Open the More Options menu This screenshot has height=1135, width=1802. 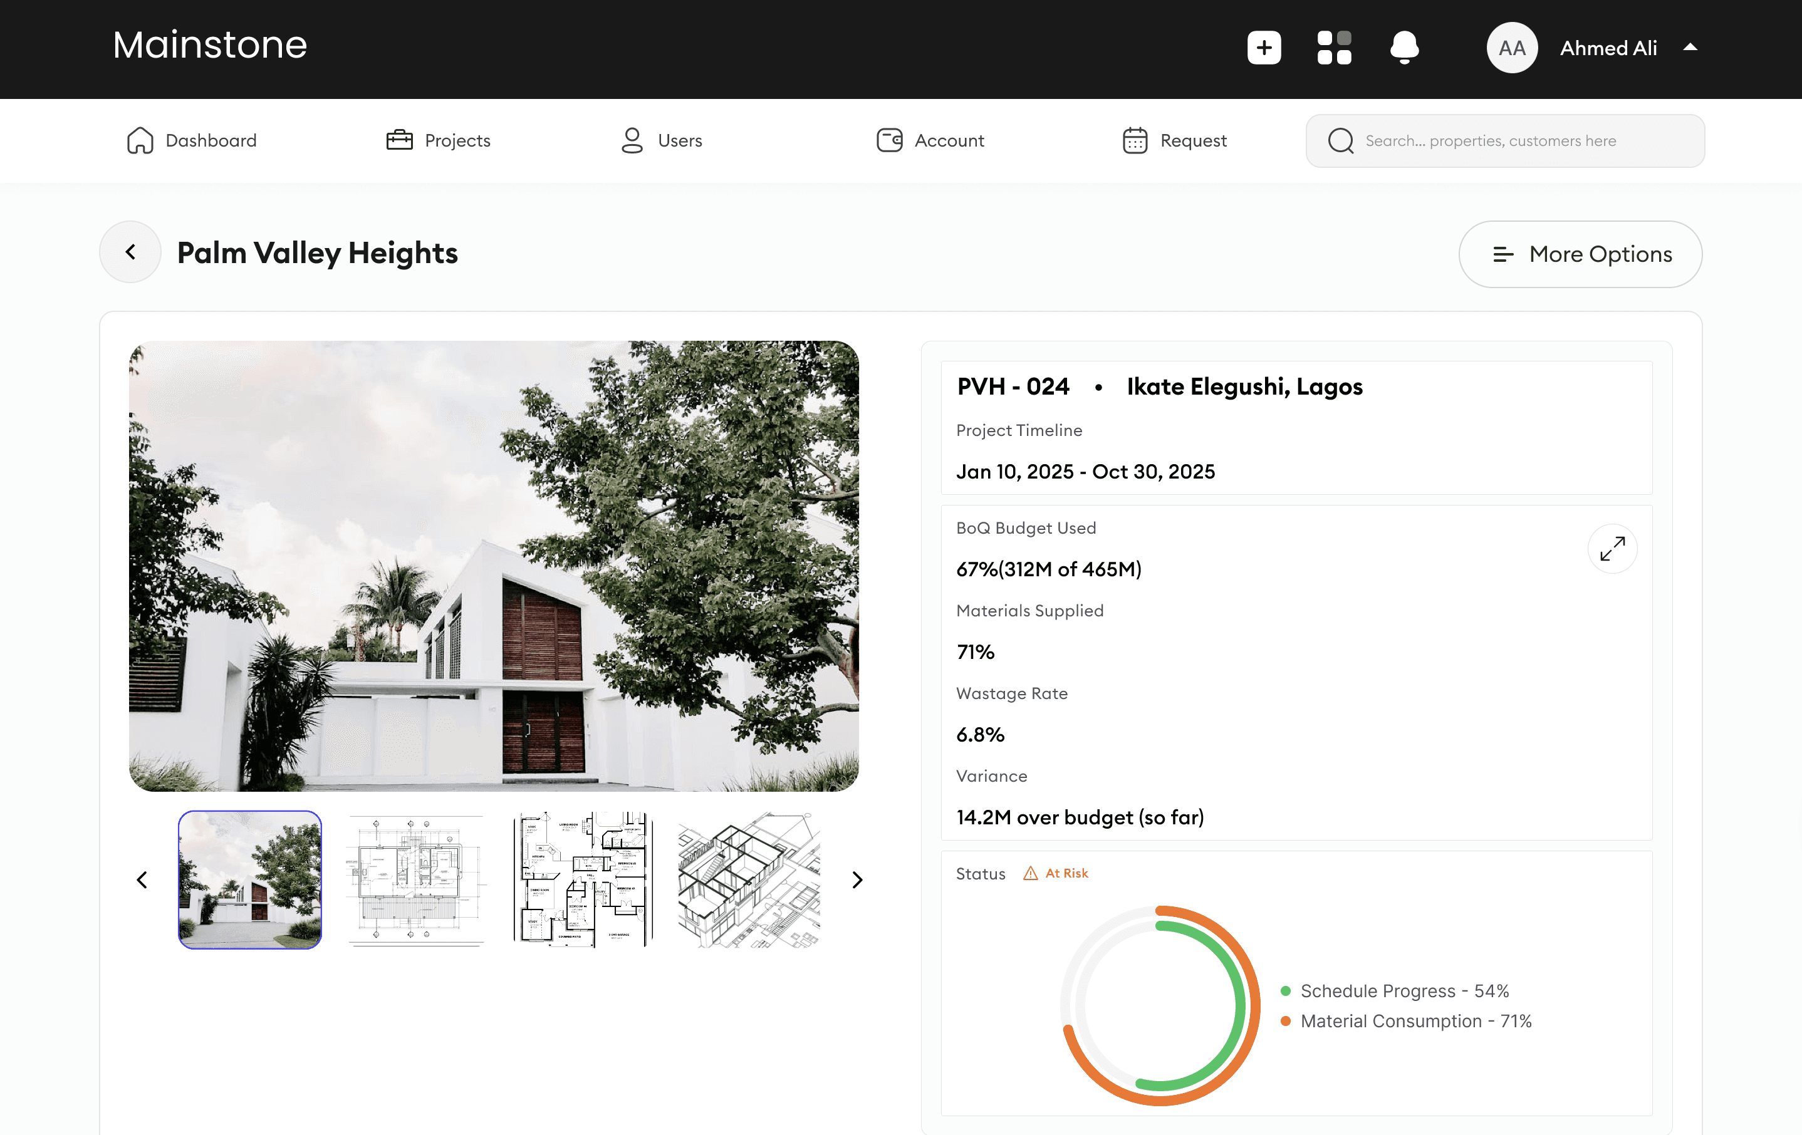(1580, 254)
